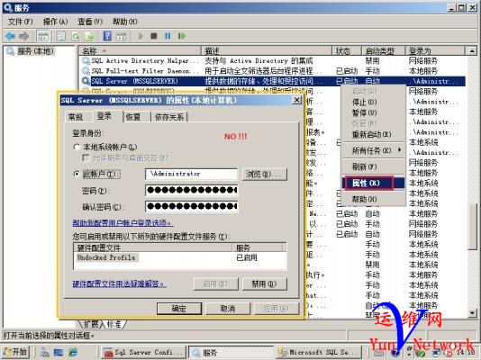Image resolution: width=481 pixels, height=360 pixels.
Task: Click the \Administrator account input field
Action: point(191,174)
